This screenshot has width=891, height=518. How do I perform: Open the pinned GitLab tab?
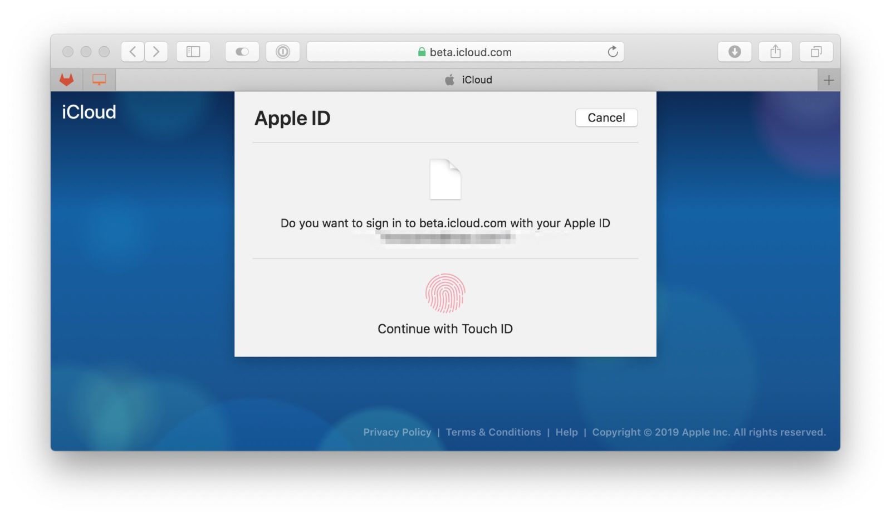67,80
